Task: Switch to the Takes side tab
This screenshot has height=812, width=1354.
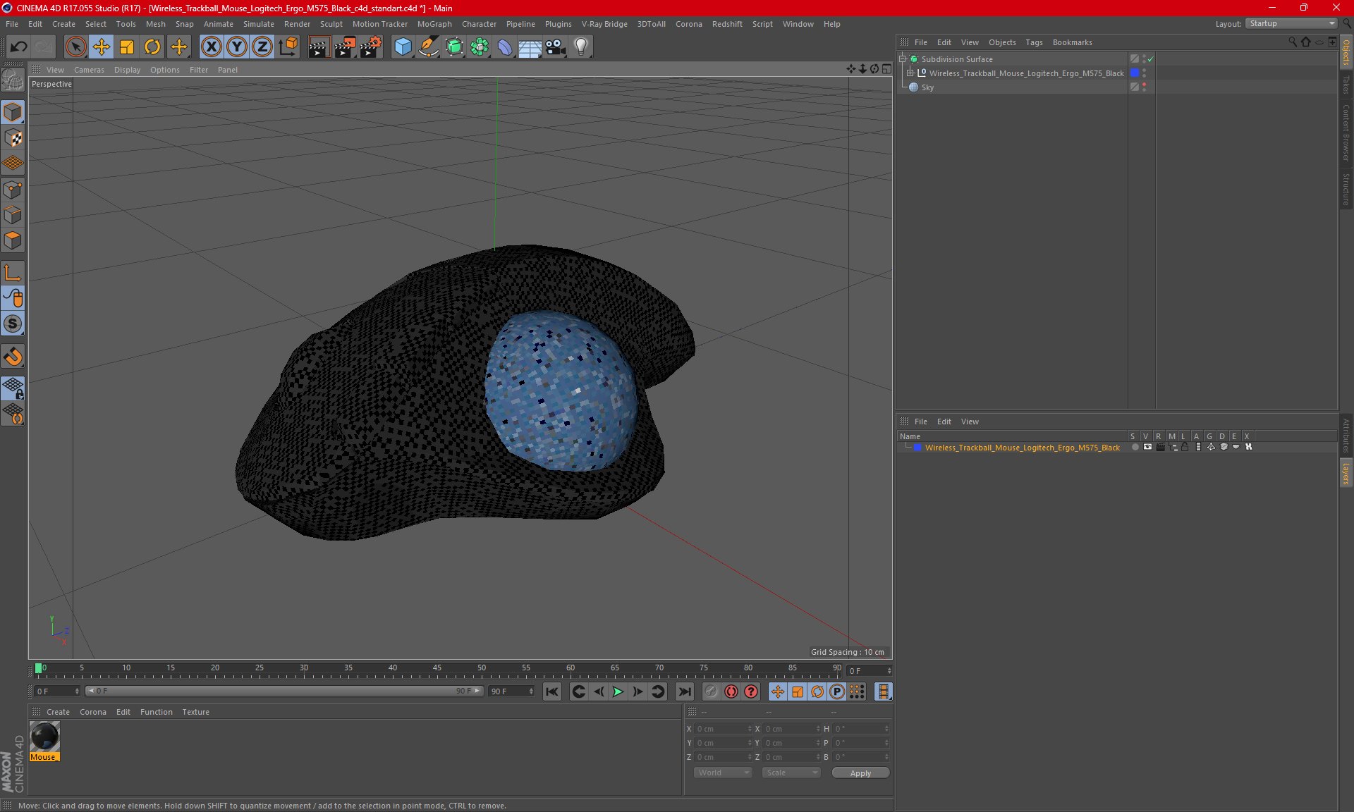Action: tap(1346, 85)
